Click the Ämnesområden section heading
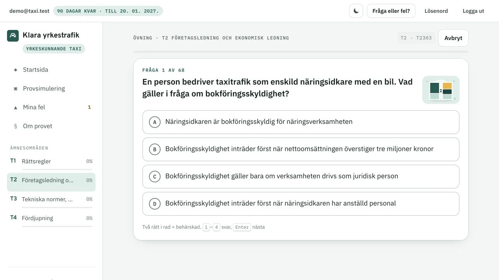Viewport: 499px width, 280px height. pyautogui.click(x=29, y=148)
